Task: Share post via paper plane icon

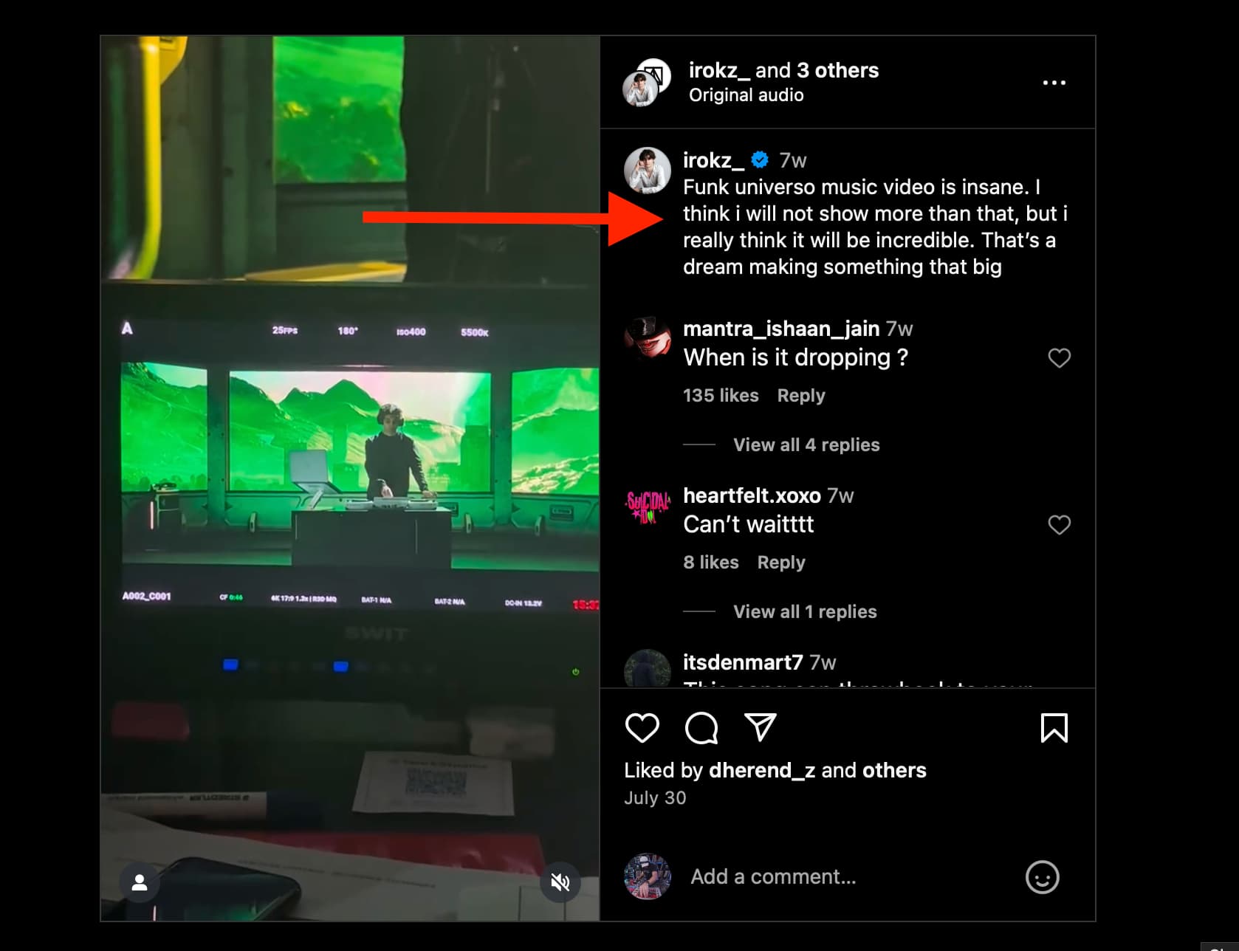Action: [761, 727]
